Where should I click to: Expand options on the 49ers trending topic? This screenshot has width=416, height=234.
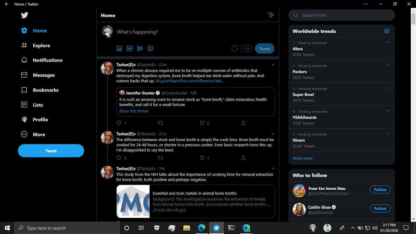[388, 42]
